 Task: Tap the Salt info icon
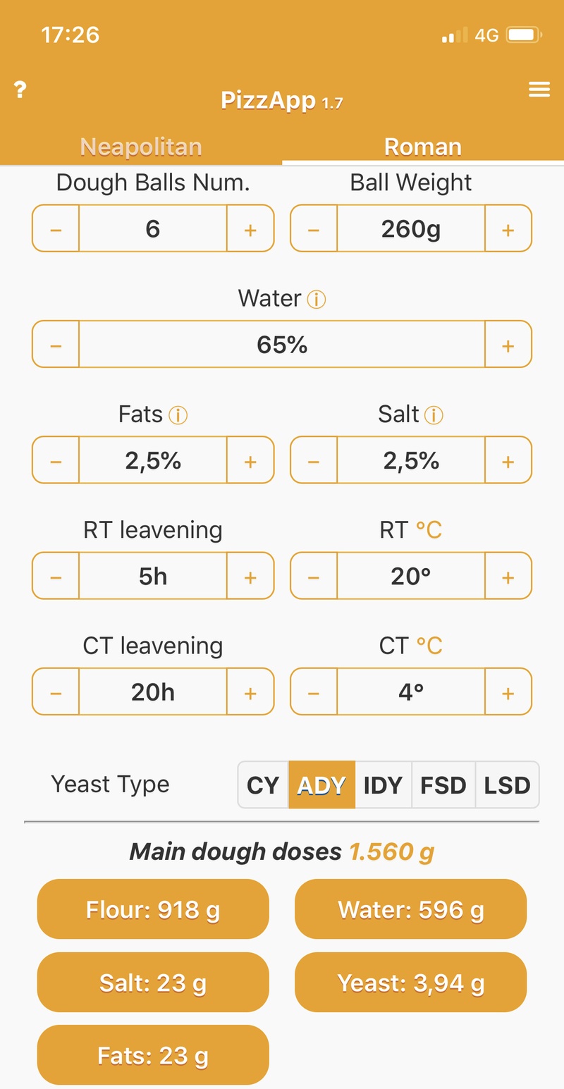(x=434, y=416)
